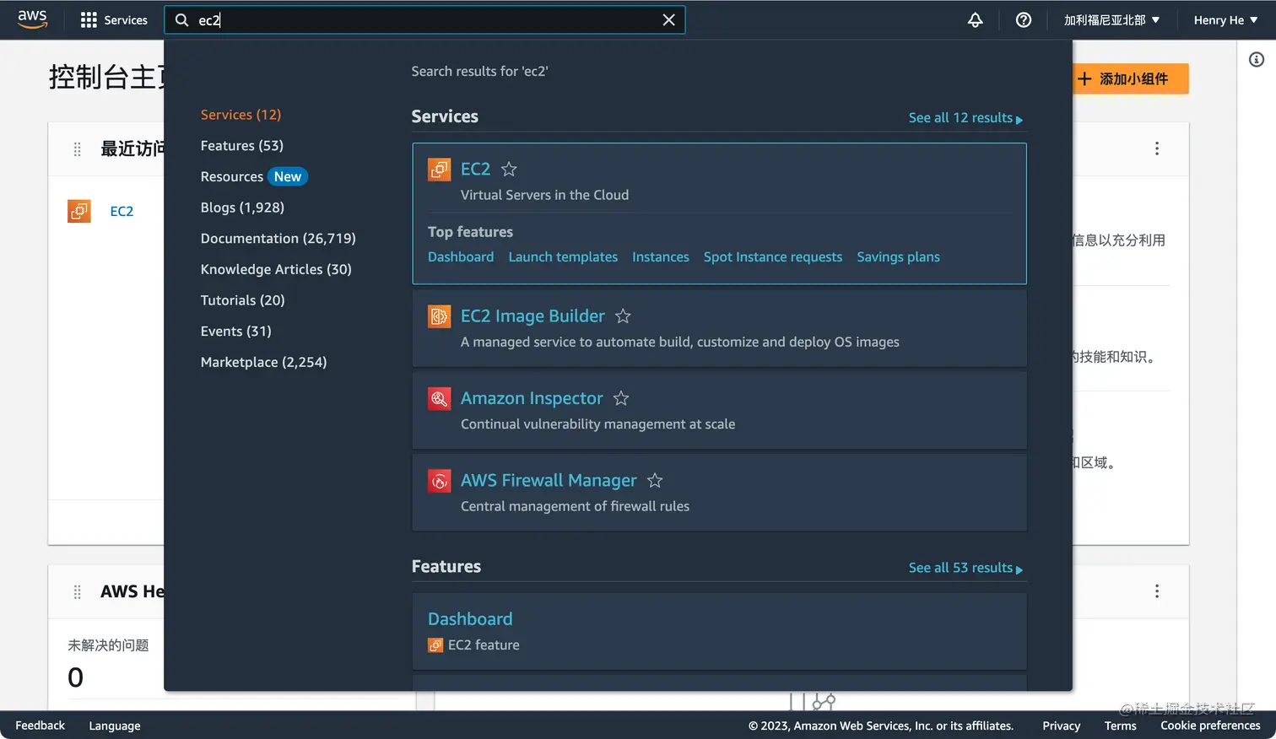The image size is (1276, 739).
Task: Favorite AWS Firewall Manager with star
Action: 655,480
